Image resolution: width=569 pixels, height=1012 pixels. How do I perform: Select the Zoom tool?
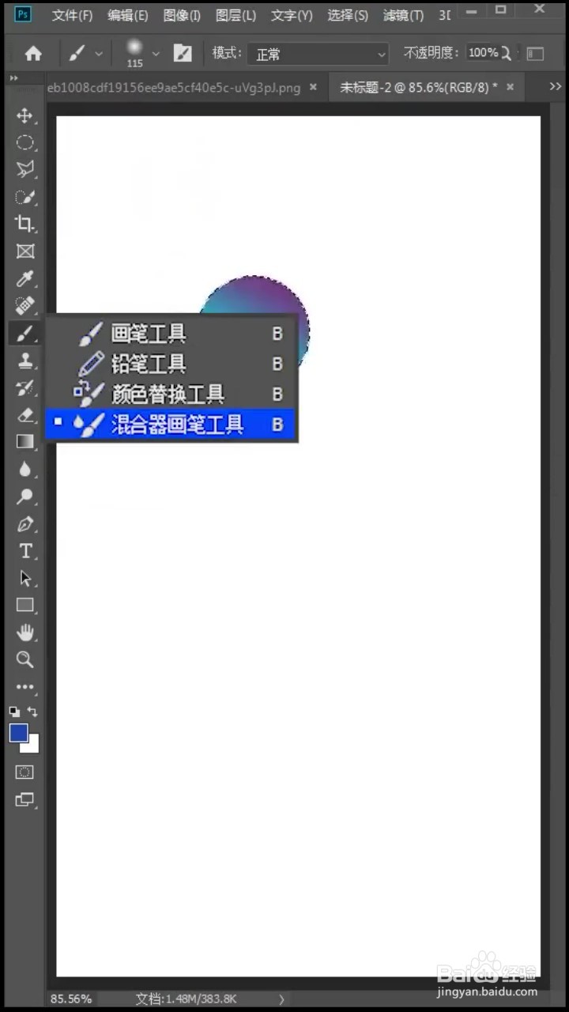[x=25, y=660]
